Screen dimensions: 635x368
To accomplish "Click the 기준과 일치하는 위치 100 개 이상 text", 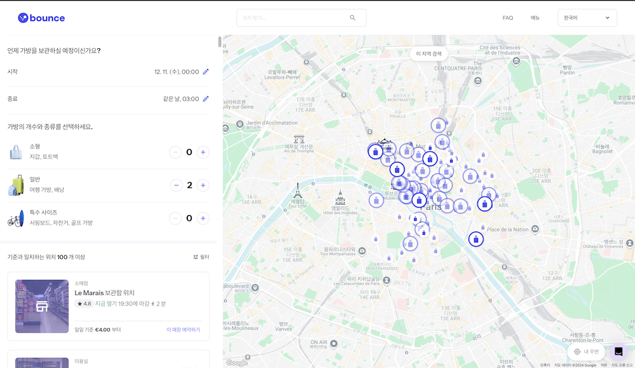I will [46, 257].
